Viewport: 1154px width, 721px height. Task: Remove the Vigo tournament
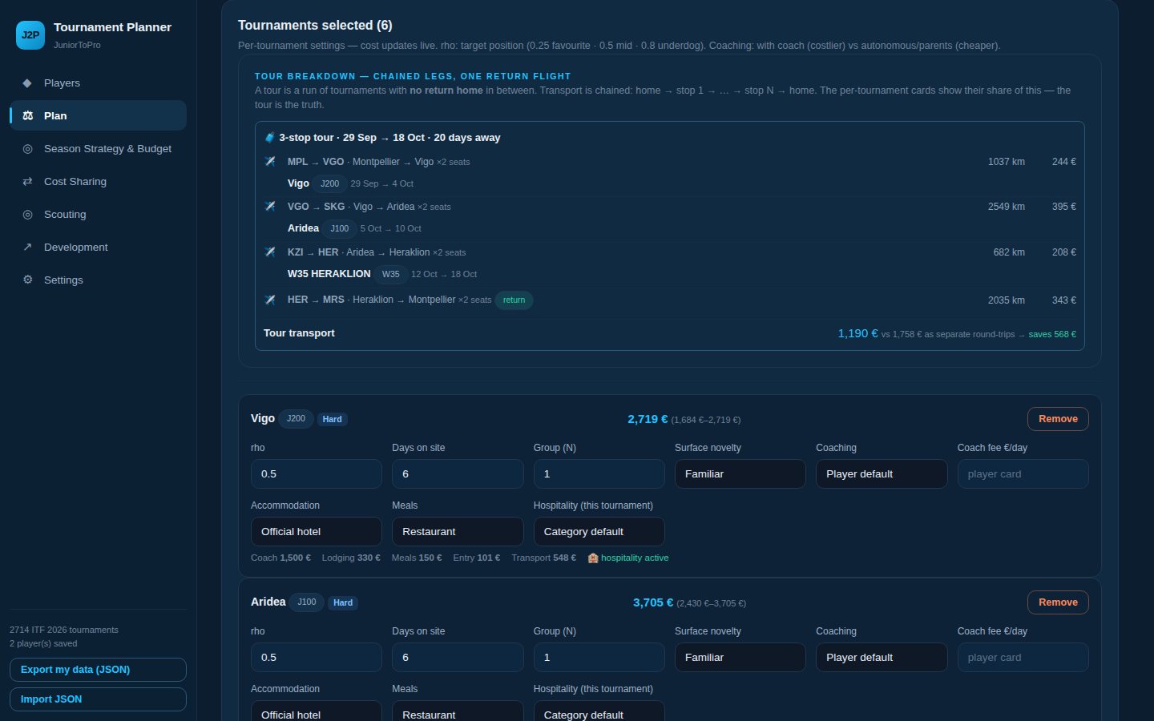point(1058,419)
